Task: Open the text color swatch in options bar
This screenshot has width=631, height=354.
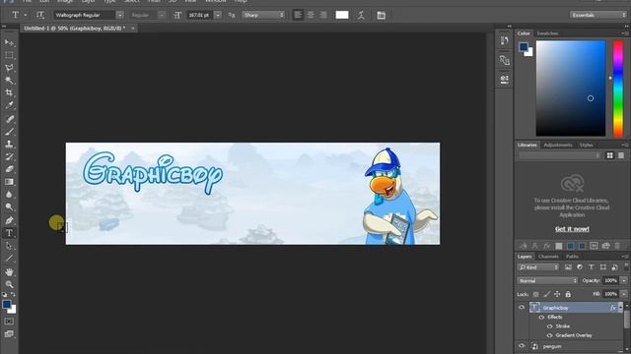Action: point(342,15)
